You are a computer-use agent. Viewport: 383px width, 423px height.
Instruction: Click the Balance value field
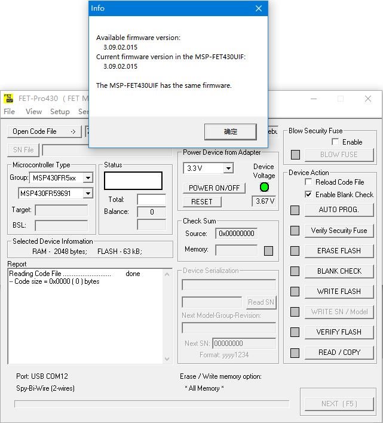(x=152, y=212)
